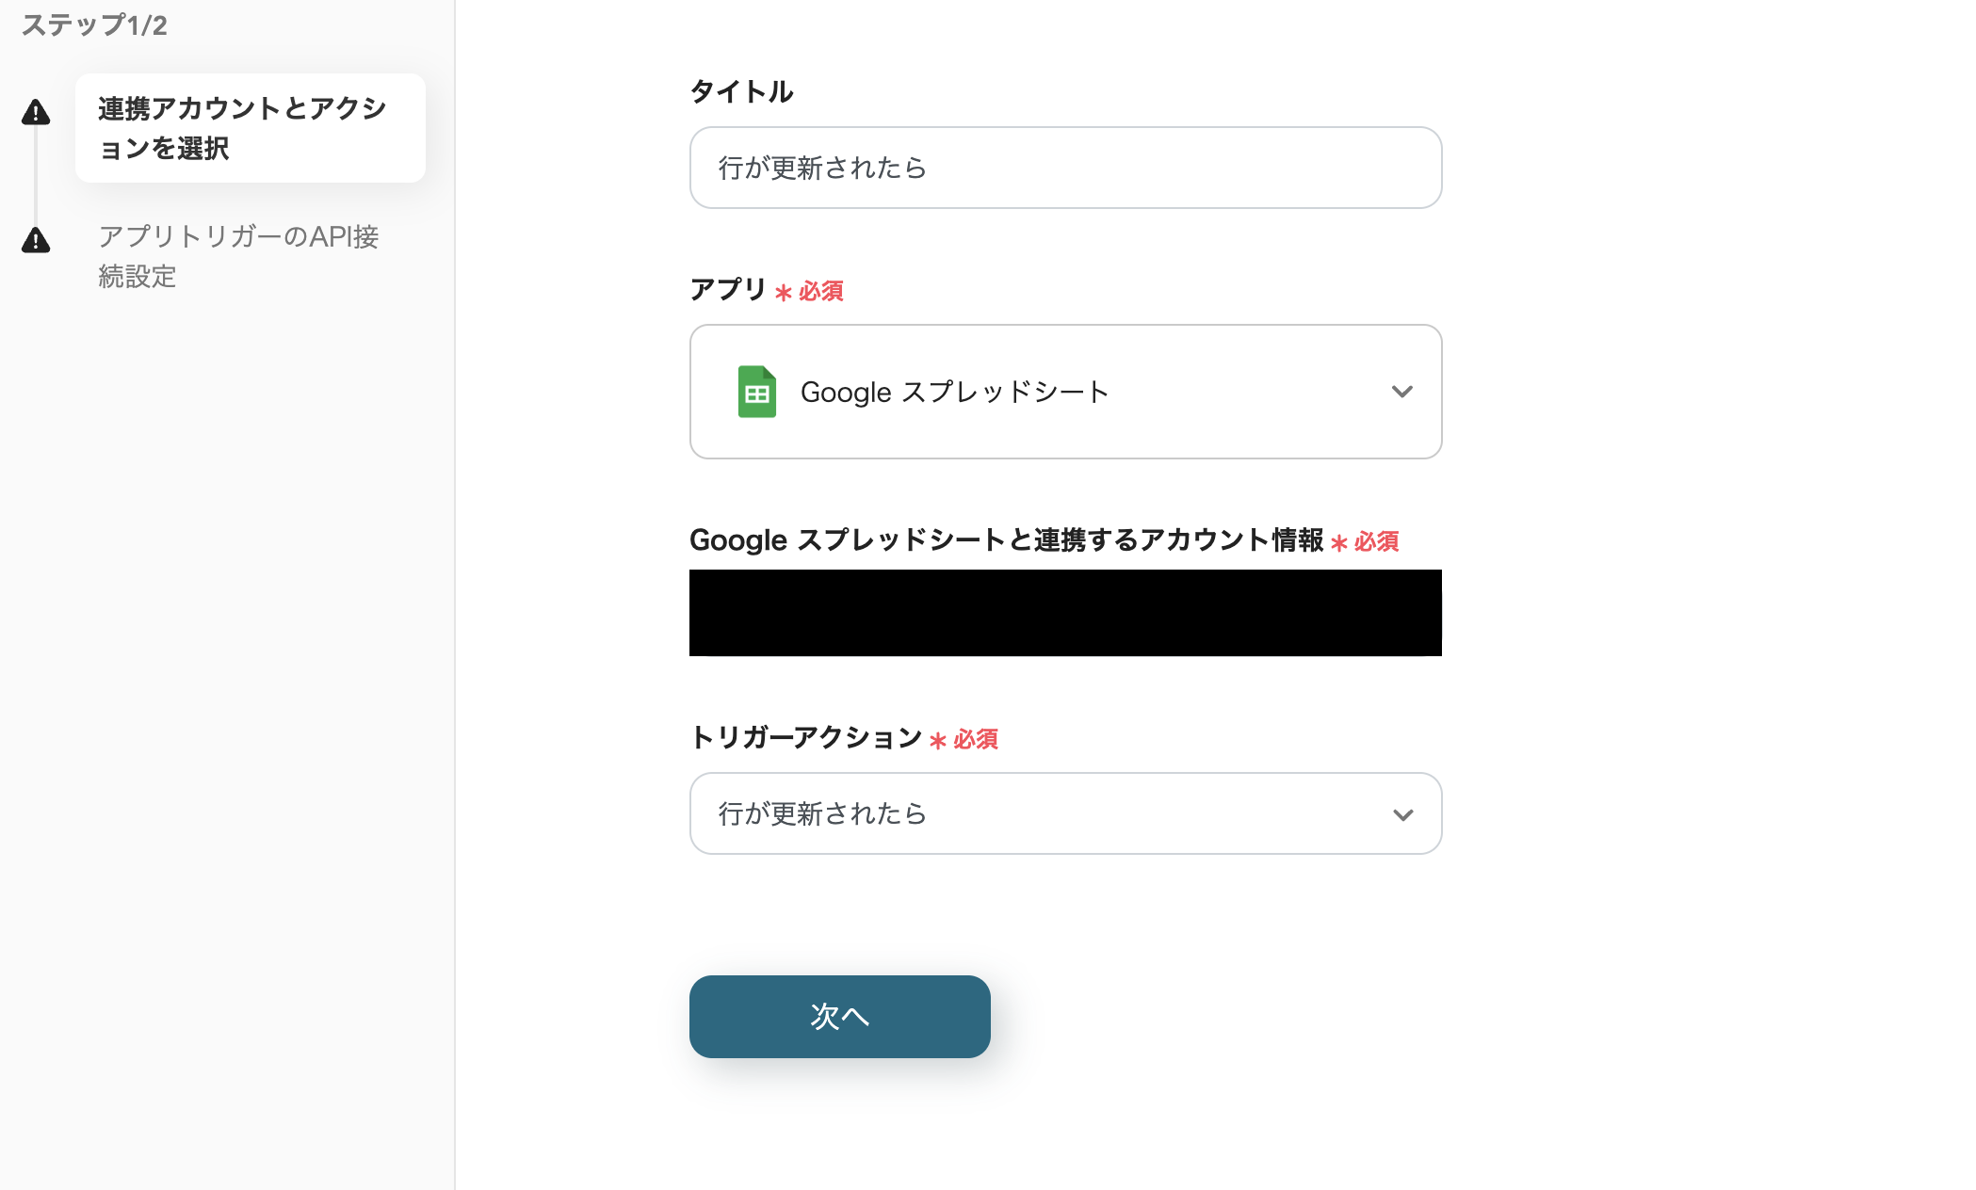
Task: Click the 必須 badge beside トリガーアクション
Action: click(x=975, y=739)
